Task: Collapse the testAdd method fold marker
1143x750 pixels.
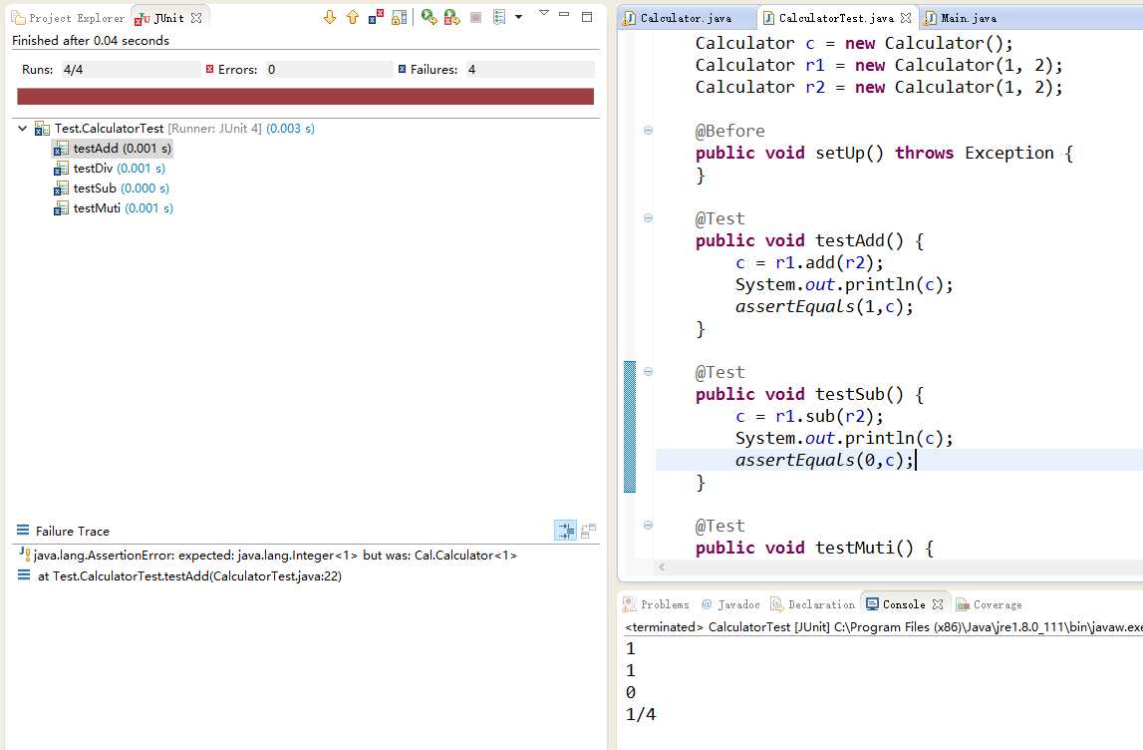Action: click(648, 218)
